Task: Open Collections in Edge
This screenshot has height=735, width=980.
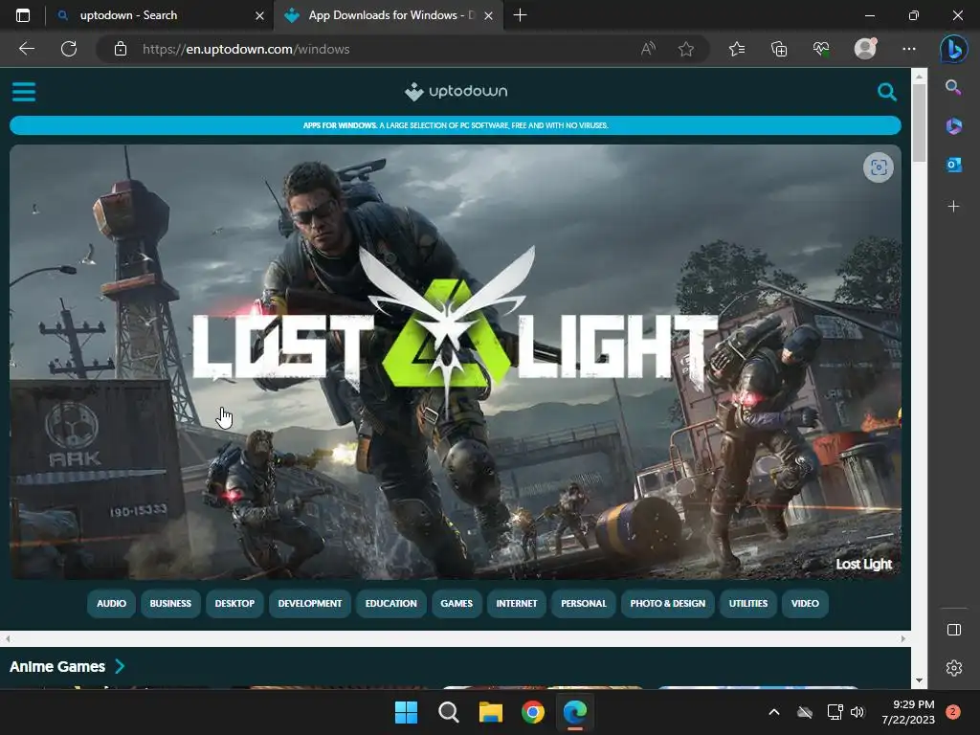Action: pos(779,49)
